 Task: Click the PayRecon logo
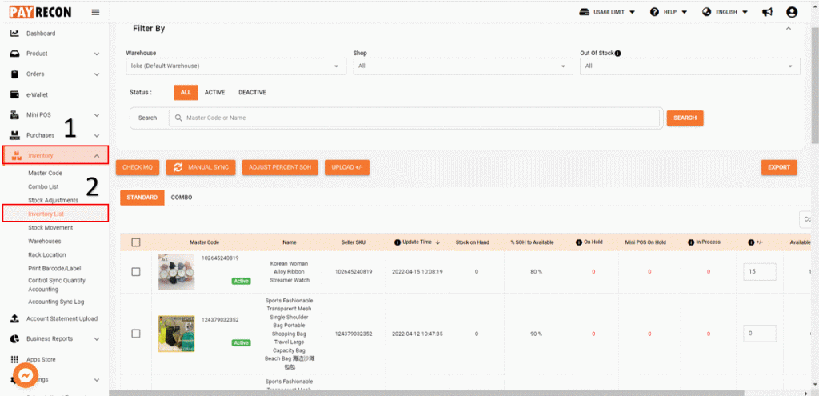point(40,13)
